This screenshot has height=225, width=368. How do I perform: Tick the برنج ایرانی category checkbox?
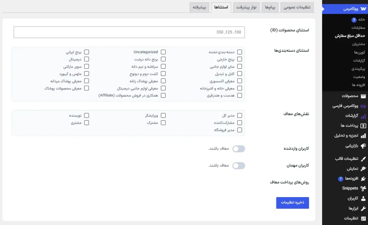pos(86,52)
